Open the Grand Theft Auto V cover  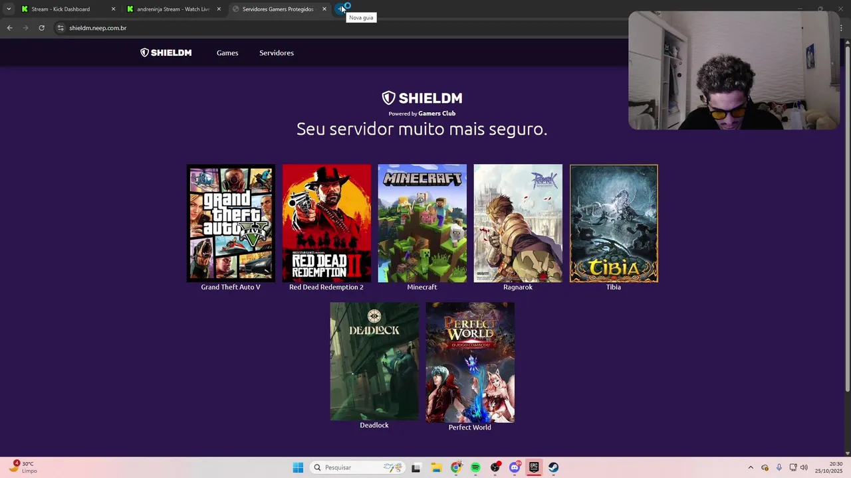[x=231, y=223]
